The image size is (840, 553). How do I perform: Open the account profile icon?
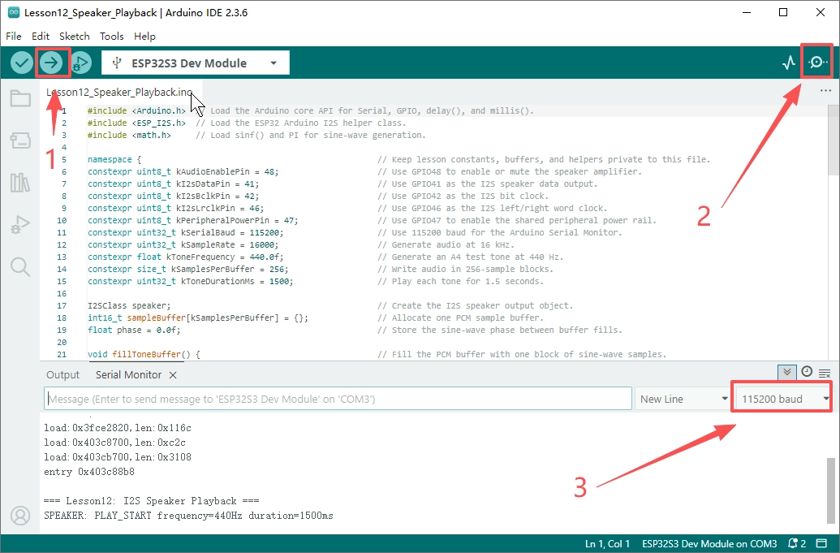(20, 516)
